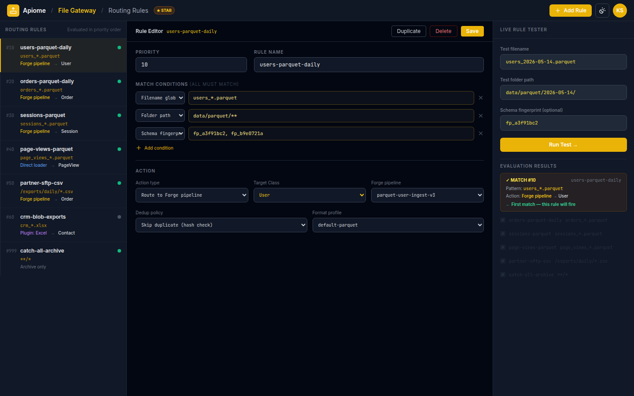Toggle status dot for orders-parquet-daily rule

click(x=119, y=81)
